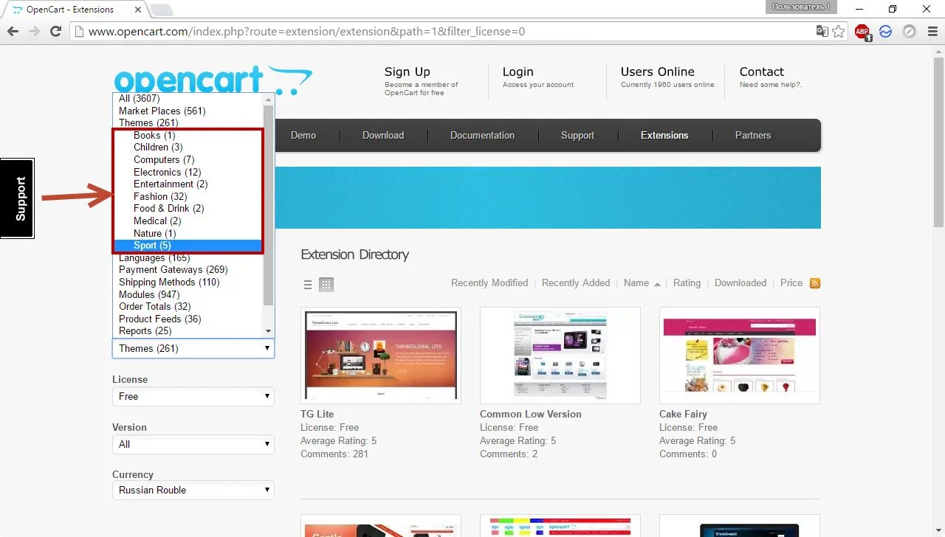Reload the page with the refresh icon

[55, 31]
